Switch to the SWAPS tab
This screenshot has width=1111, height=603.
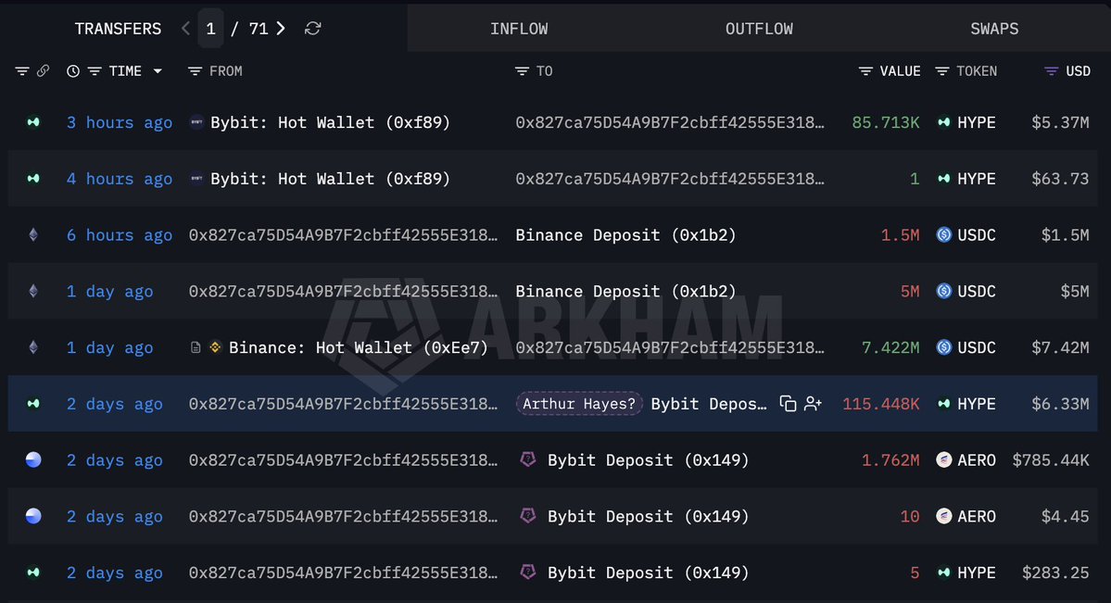point(994,29)
